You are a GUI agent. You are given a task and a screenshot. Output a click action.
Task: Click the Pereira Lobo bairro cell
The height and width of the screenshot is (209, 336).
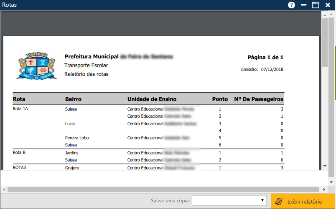77,138
